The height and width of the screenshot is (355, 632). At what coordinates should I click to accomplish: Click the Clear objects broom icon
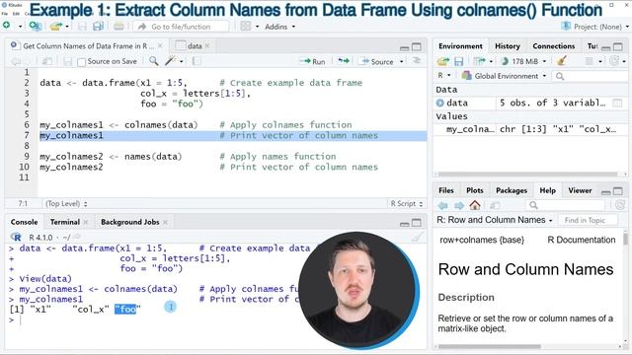(x=562, y=61)
